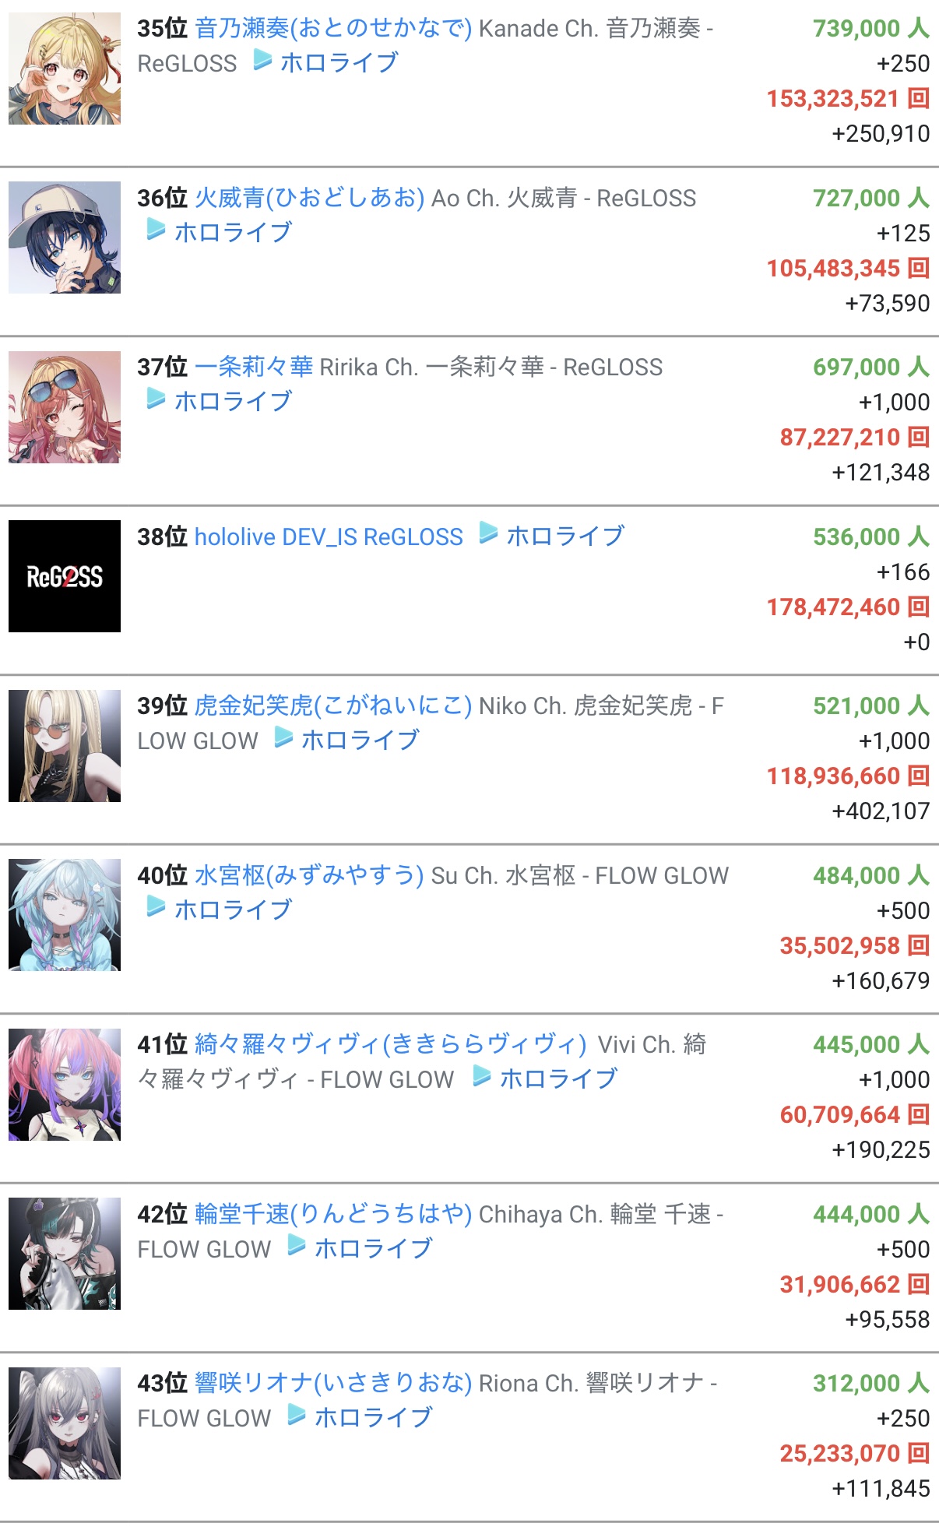Click the blue tag icon in rank 39 row
Screen dimensions: 939x1527
(284, 737)
